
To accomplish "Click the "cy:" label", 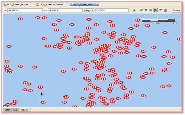I will [x=46, y=11].
